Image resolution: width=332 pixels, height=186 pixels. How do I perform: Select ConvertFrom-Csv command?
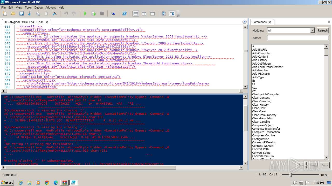[x=263, y=156]
